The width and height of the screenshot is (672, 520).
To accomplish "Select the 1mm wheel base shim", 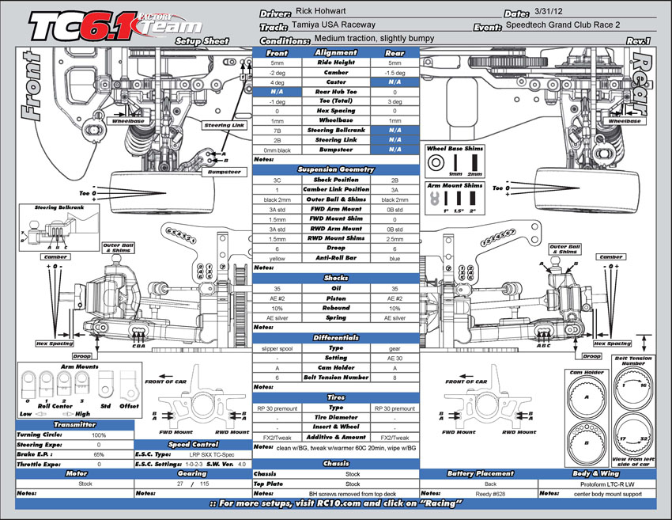I will click(455, 163).
